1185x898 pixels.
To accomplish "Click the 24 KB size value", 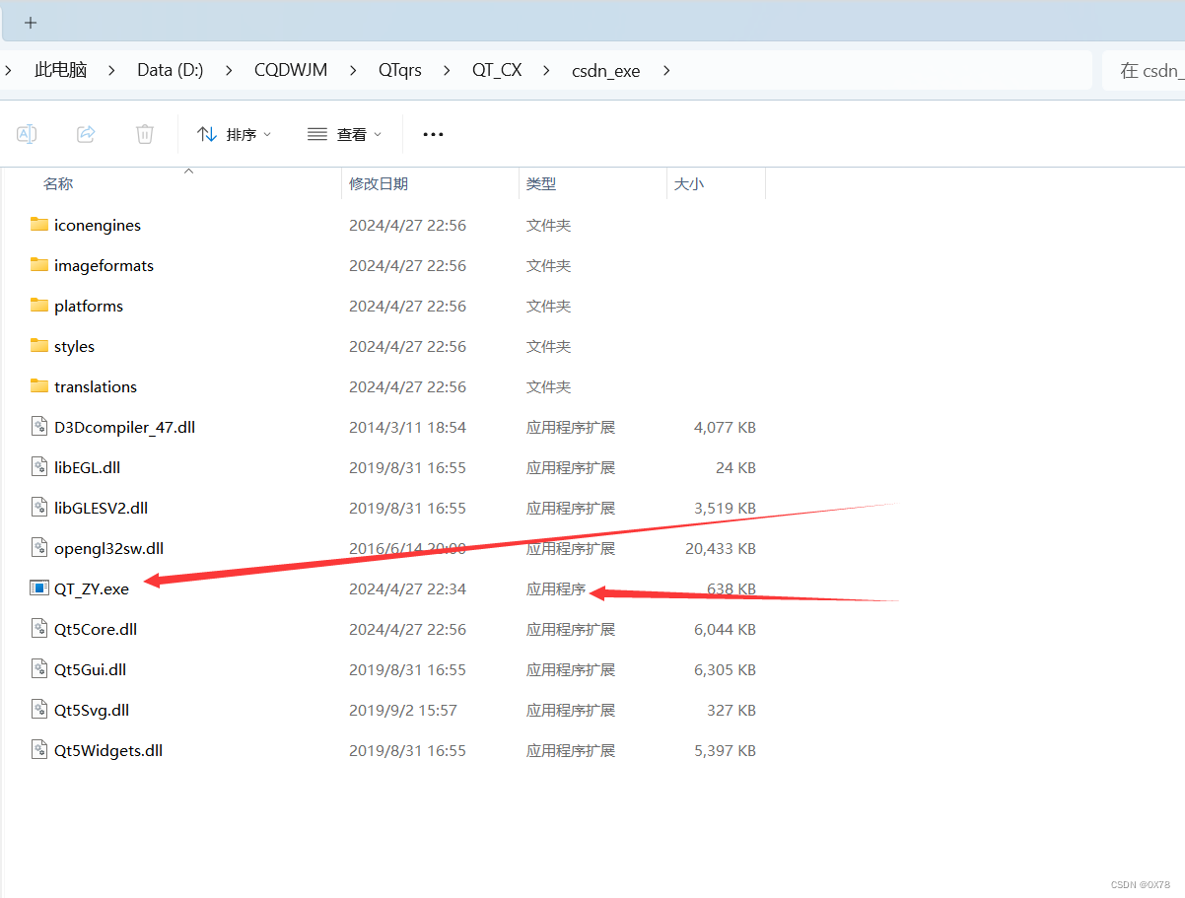I will [x=735, y=467].
